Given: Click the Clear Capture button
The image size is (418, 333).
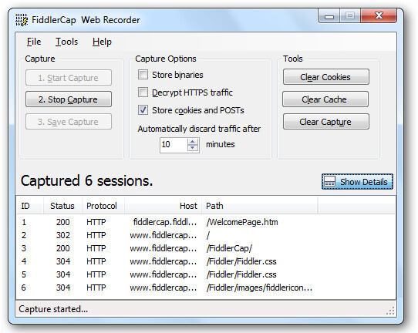Looking at the screenshot, I should (x=325, y=122).
